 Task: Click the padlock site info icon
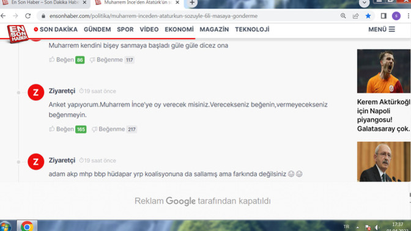click(x=43, y=16)
